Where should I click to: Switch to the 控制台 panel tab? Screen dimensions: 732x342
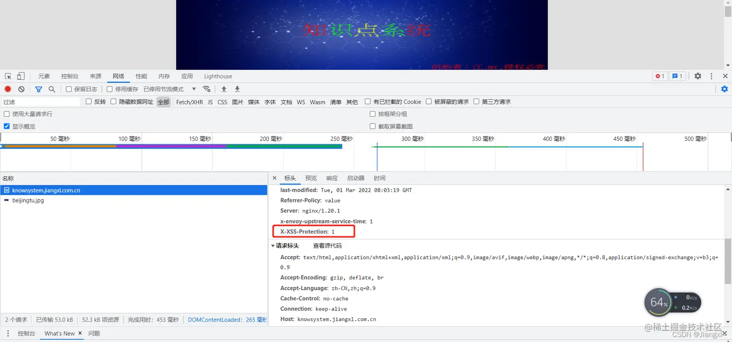(70, 76)
